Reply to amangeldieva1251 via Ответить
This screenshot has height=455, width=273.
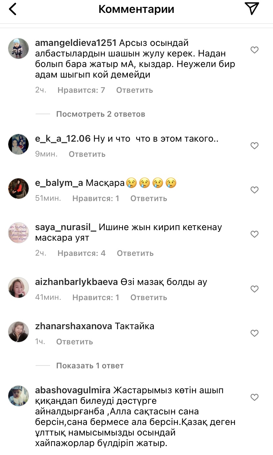[x=135, y=90]
